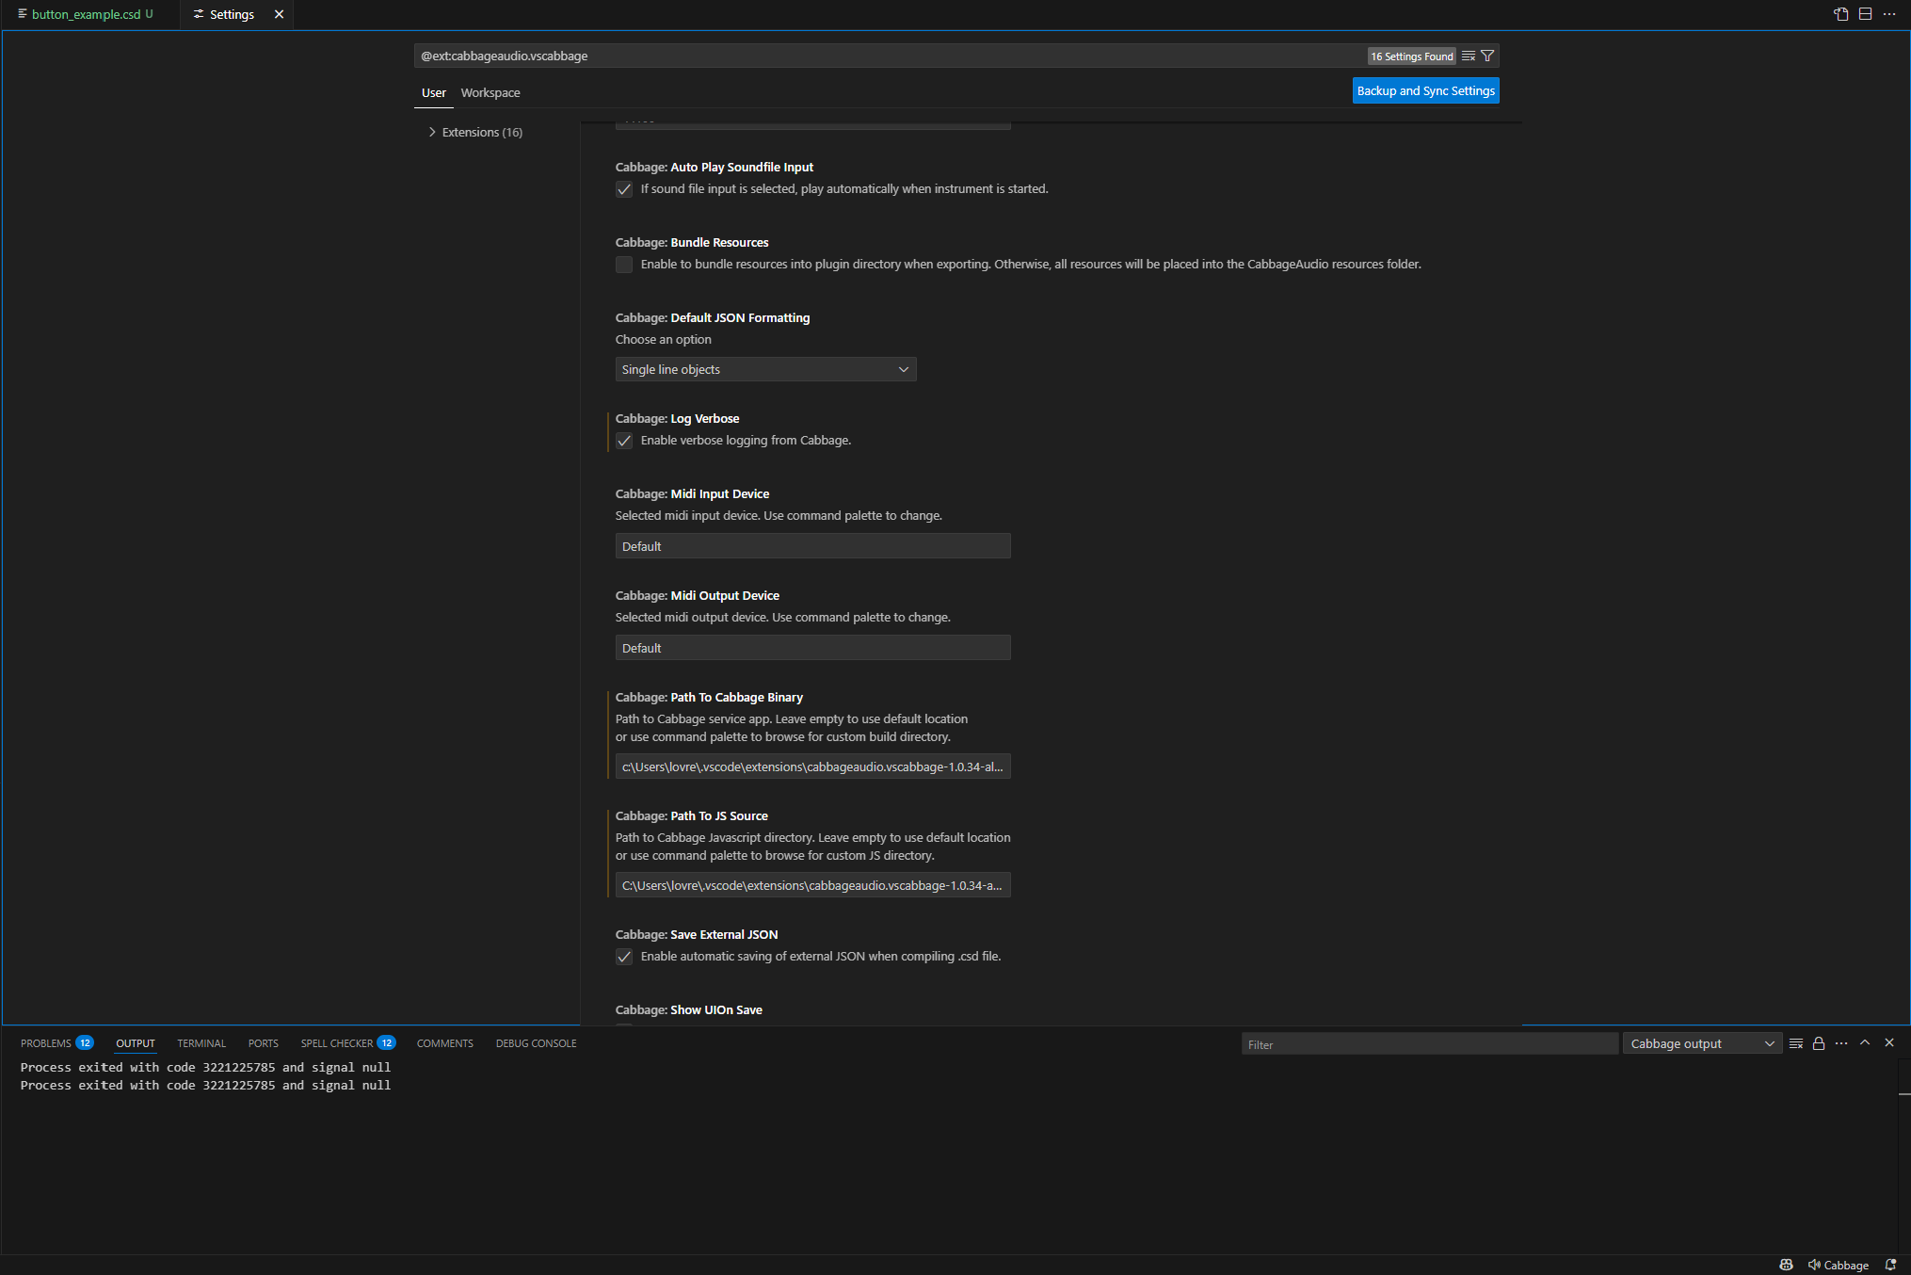
Task: Disable the Log Verbose checkbox
Action: 624,441
